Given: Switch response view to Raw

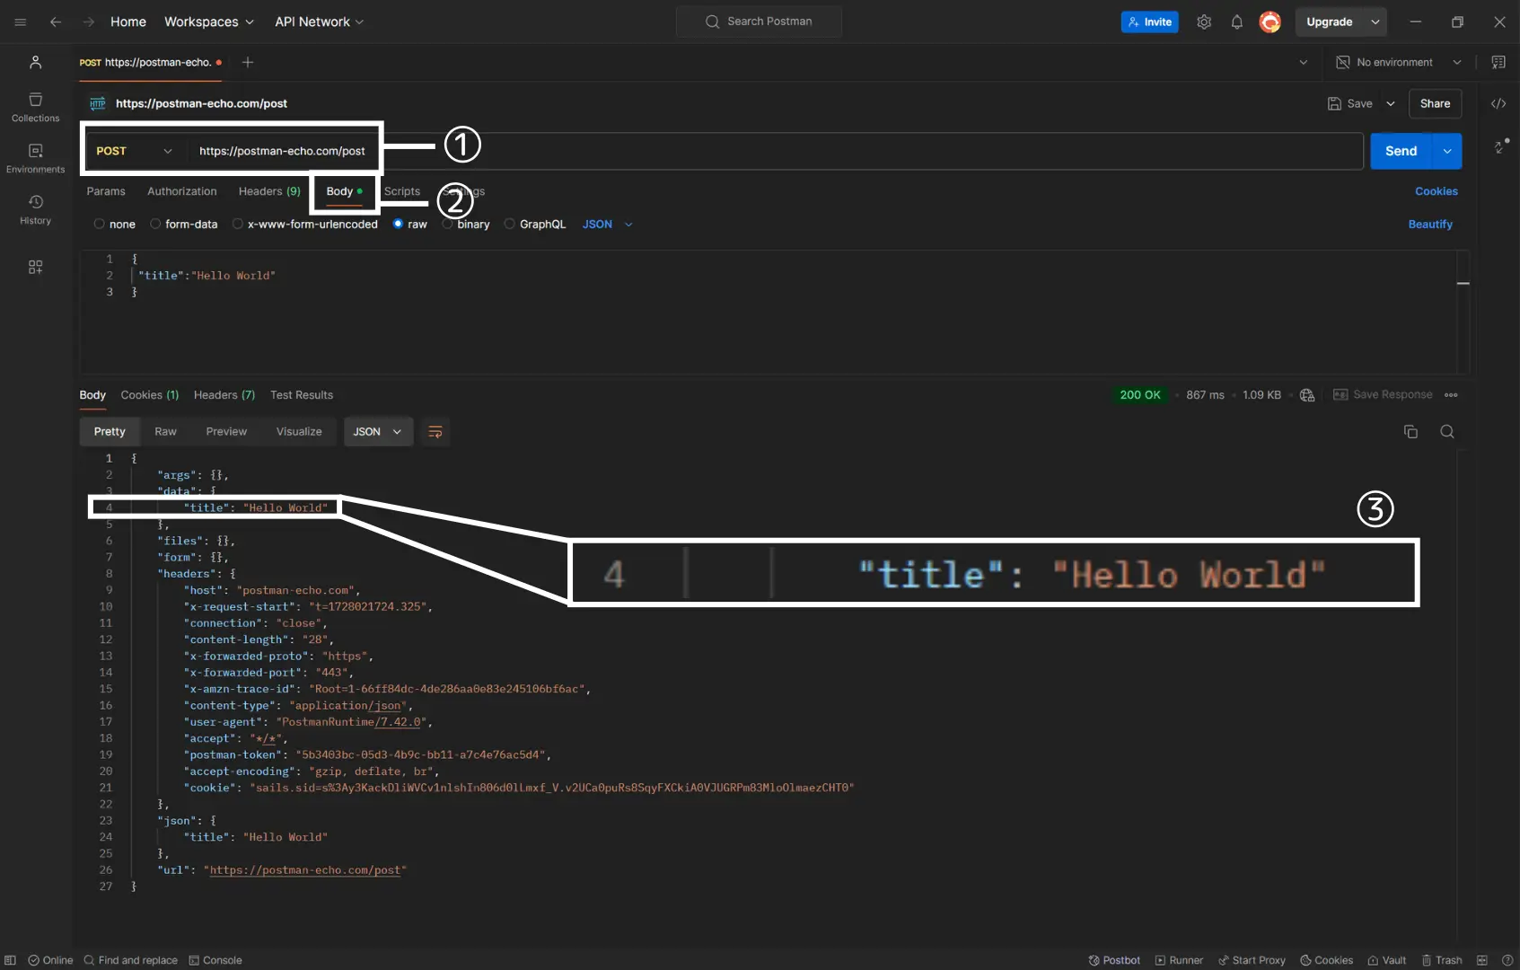Looking at the screenshot, I should pos(166,432).
